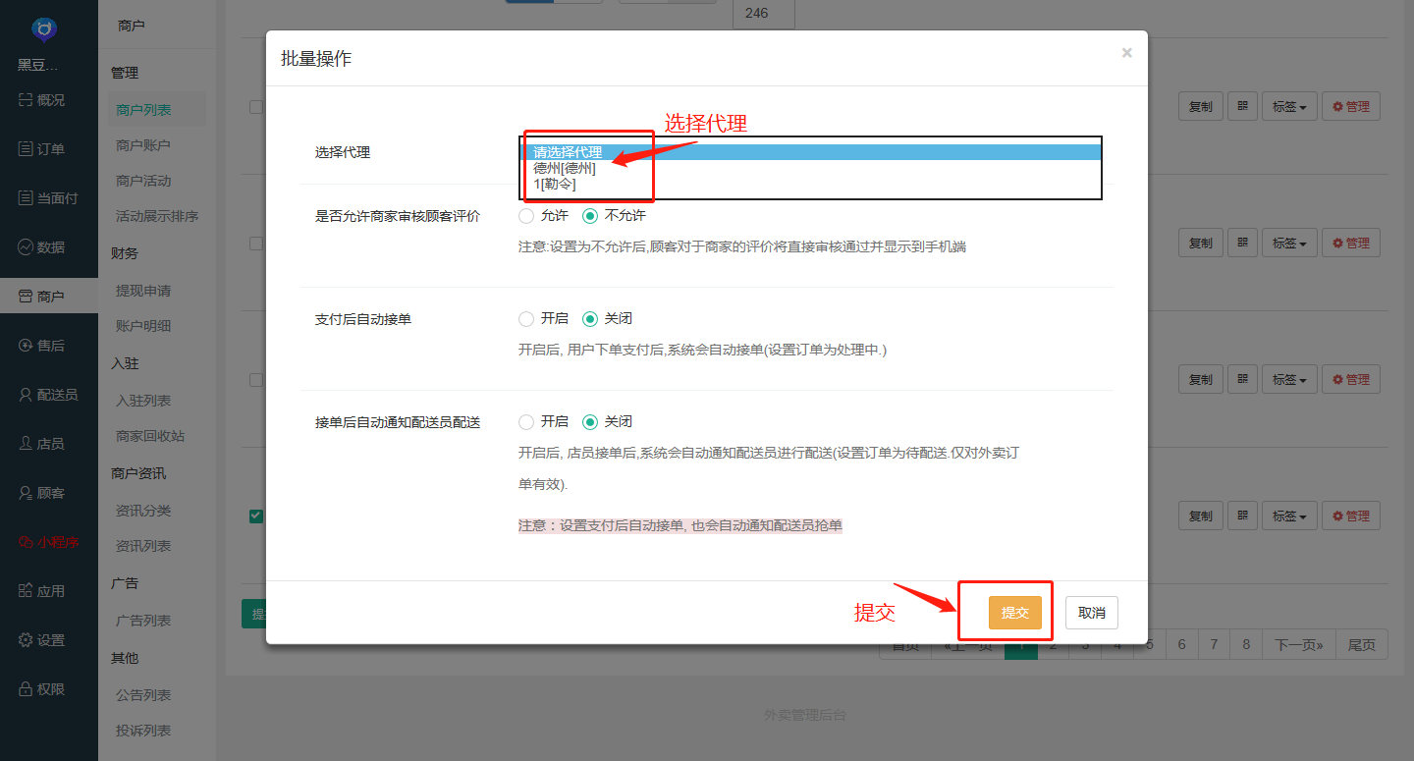Click the field showing 246
This screenshot has height=761, width=1414.
click(x=764, y=14)
